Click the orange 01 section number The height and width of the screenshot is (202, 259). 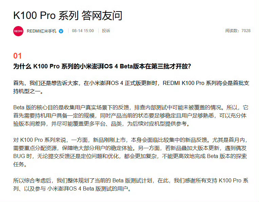18,56
